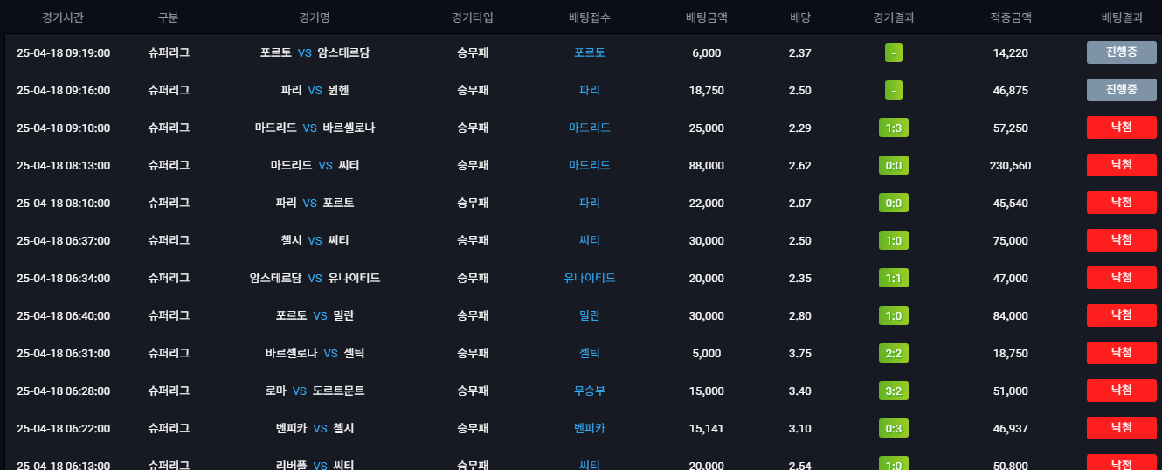Select the 벤피카 VS 첼시 match name
Screen dimensions: 1162x470
pos(315,428)
